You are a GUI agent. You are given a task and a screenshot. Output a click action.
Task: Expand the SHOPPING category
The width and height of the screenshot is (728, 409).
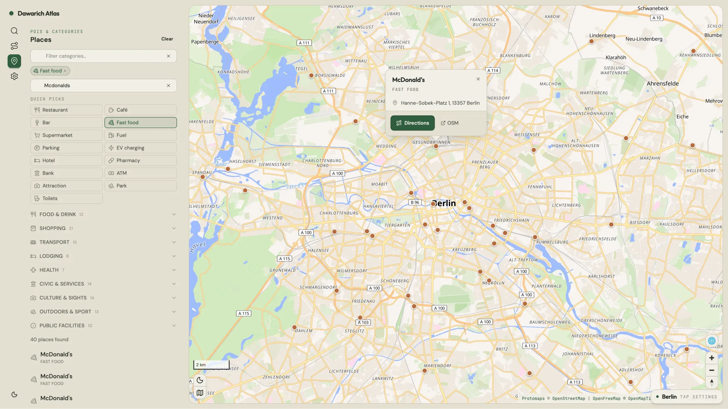(x=103, y=228)
